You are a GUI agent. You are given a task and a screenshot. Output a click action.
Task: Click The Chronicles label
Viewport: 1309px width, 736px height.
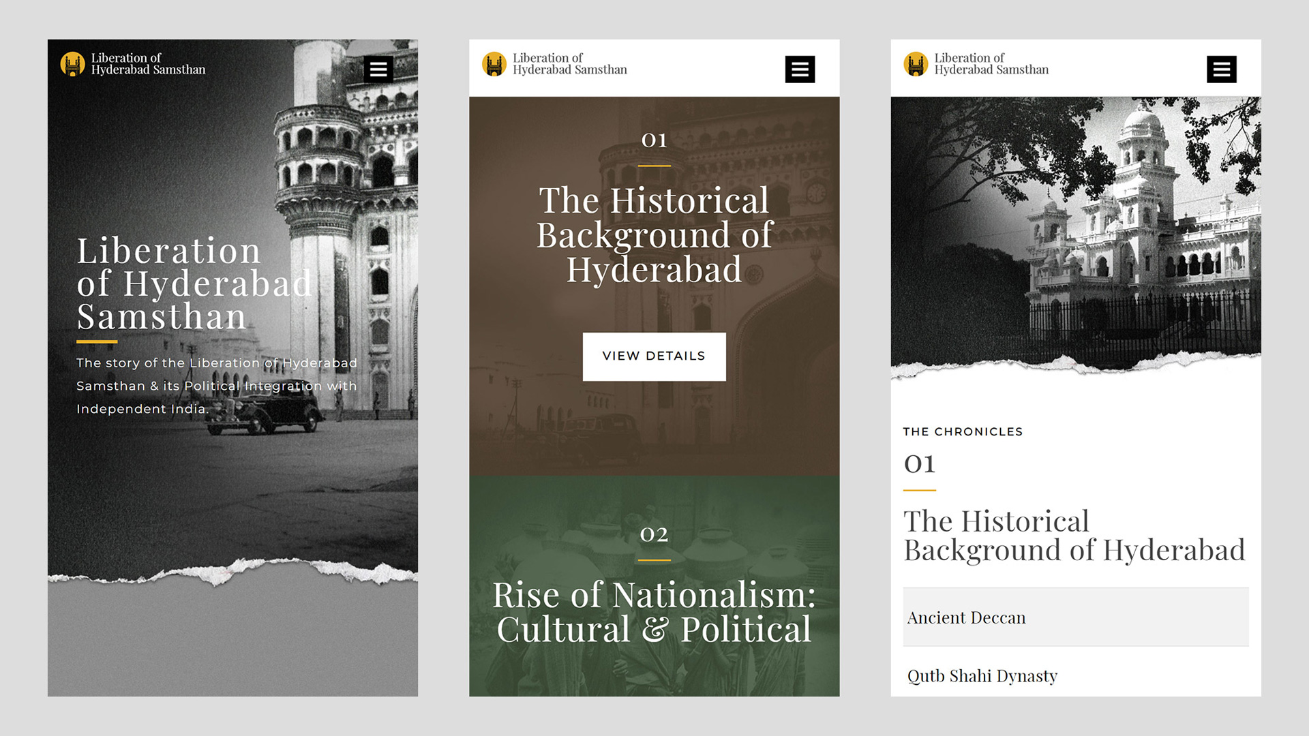pos(962,431)
